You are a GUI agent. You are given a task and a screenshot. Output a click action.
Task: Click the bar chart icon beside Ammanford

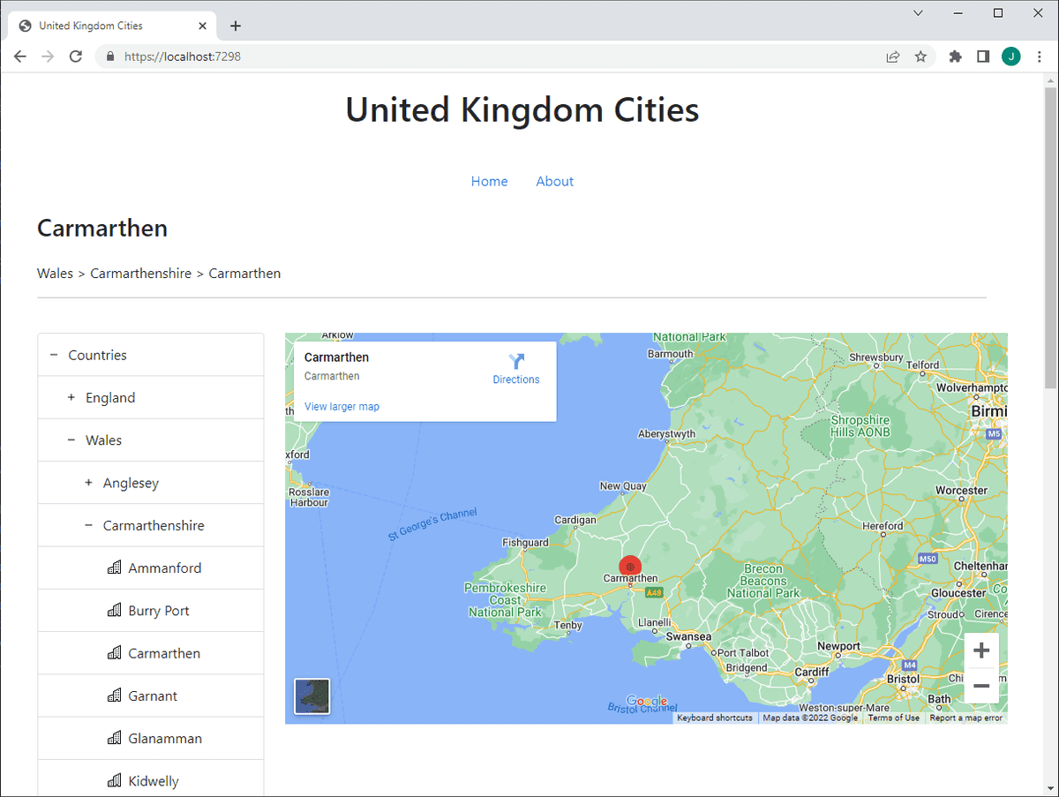point(114,568)
